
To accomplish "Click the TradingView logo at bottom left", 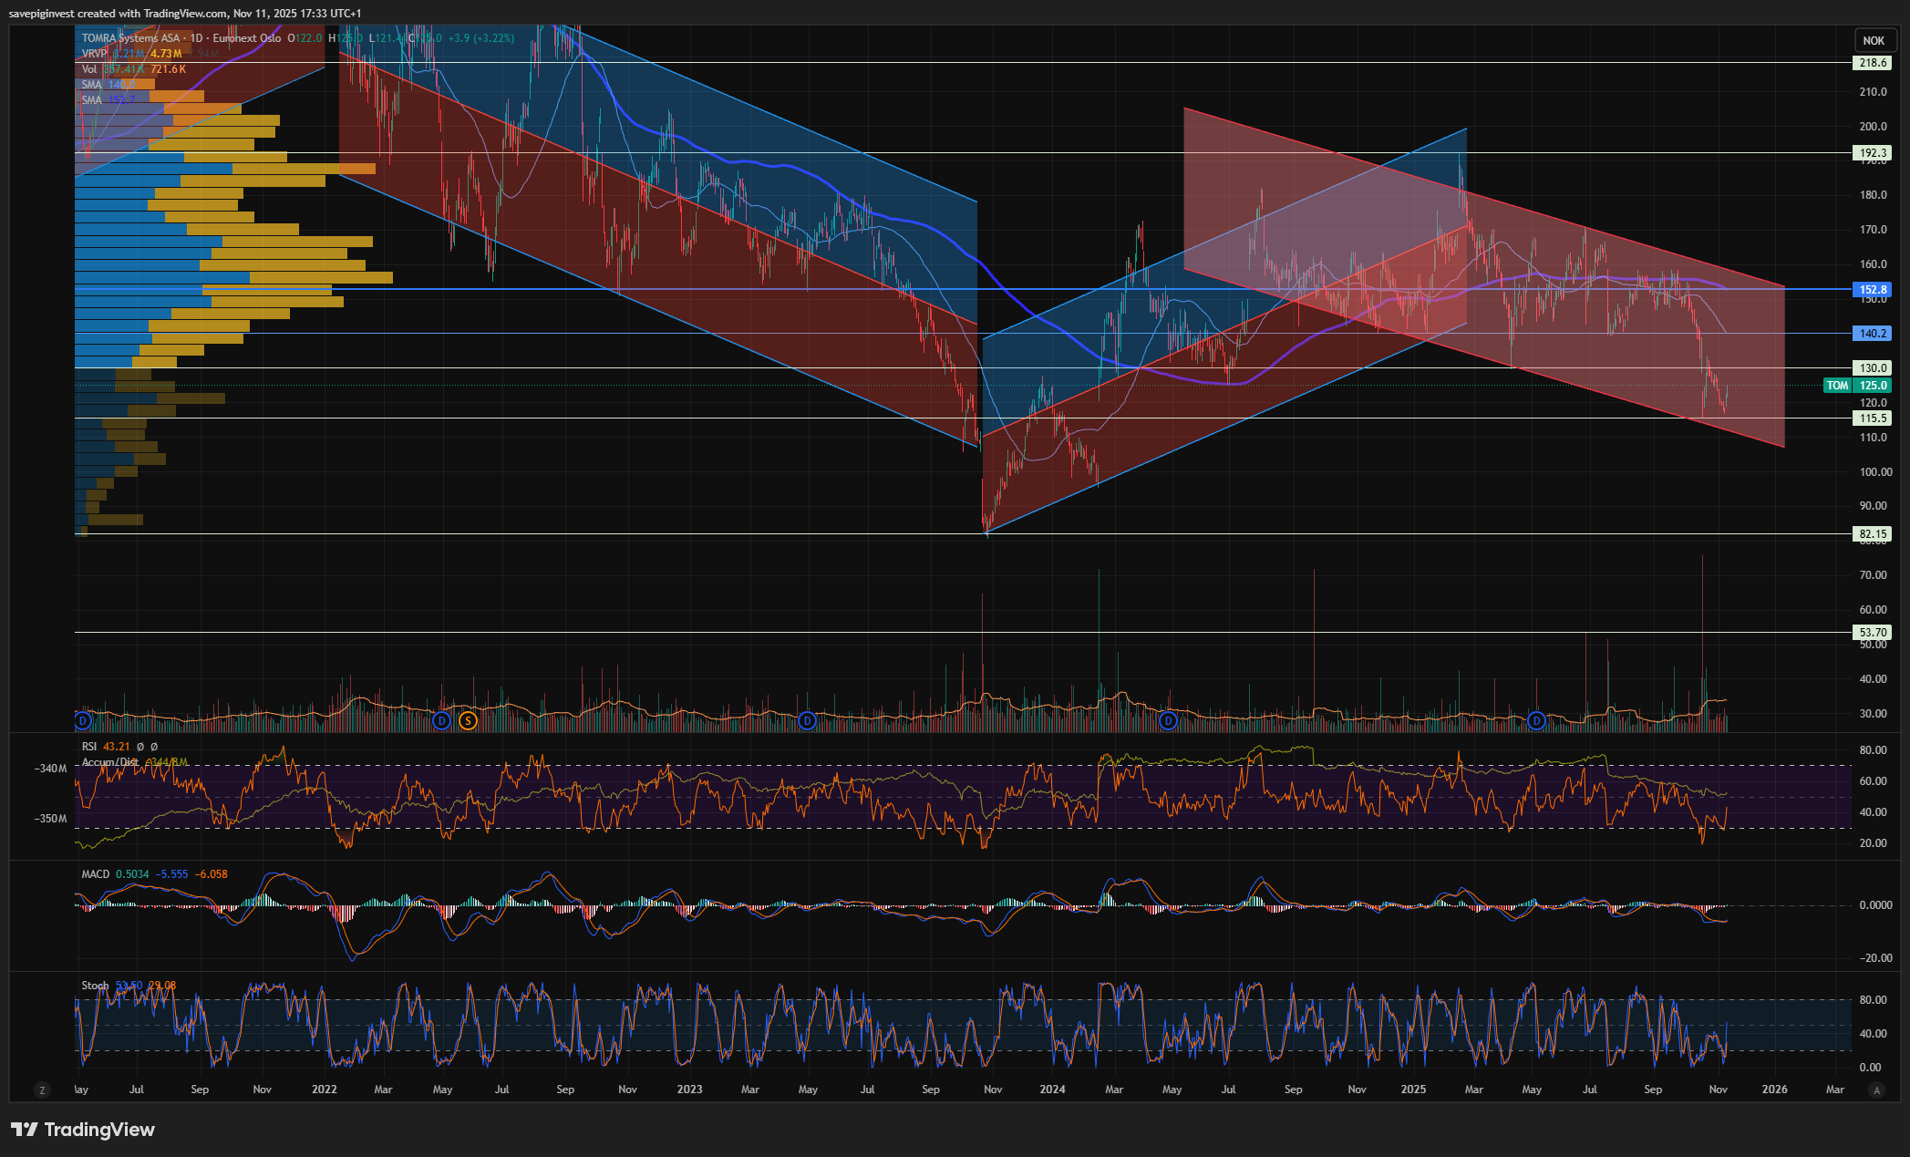I will click(83, 1130).
